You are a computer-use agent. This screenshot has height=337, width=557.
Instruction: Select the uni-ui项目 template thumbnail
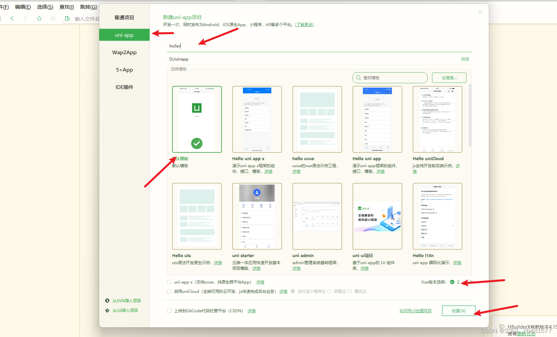coord(377,216)
